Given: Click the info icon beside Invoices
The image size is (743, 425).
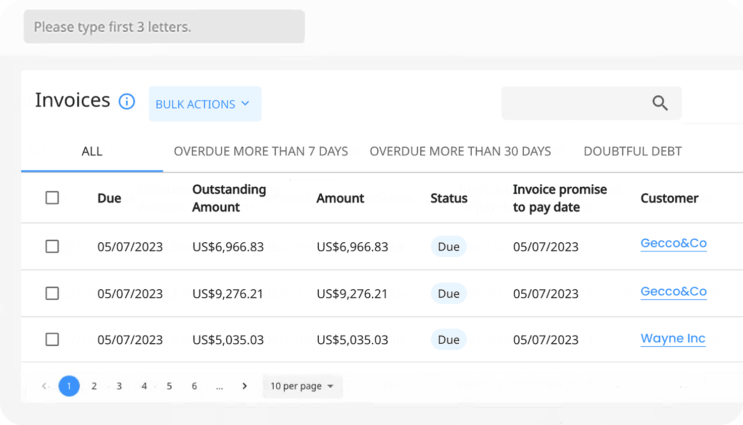Looking at the screenshot, I should click(x=127, y=101).
